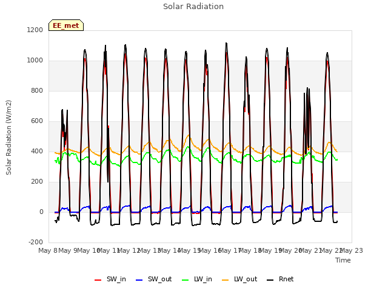Click the May 23 x-axis tick label
This screenshot has width=388, height=291.
coord(352,250)
